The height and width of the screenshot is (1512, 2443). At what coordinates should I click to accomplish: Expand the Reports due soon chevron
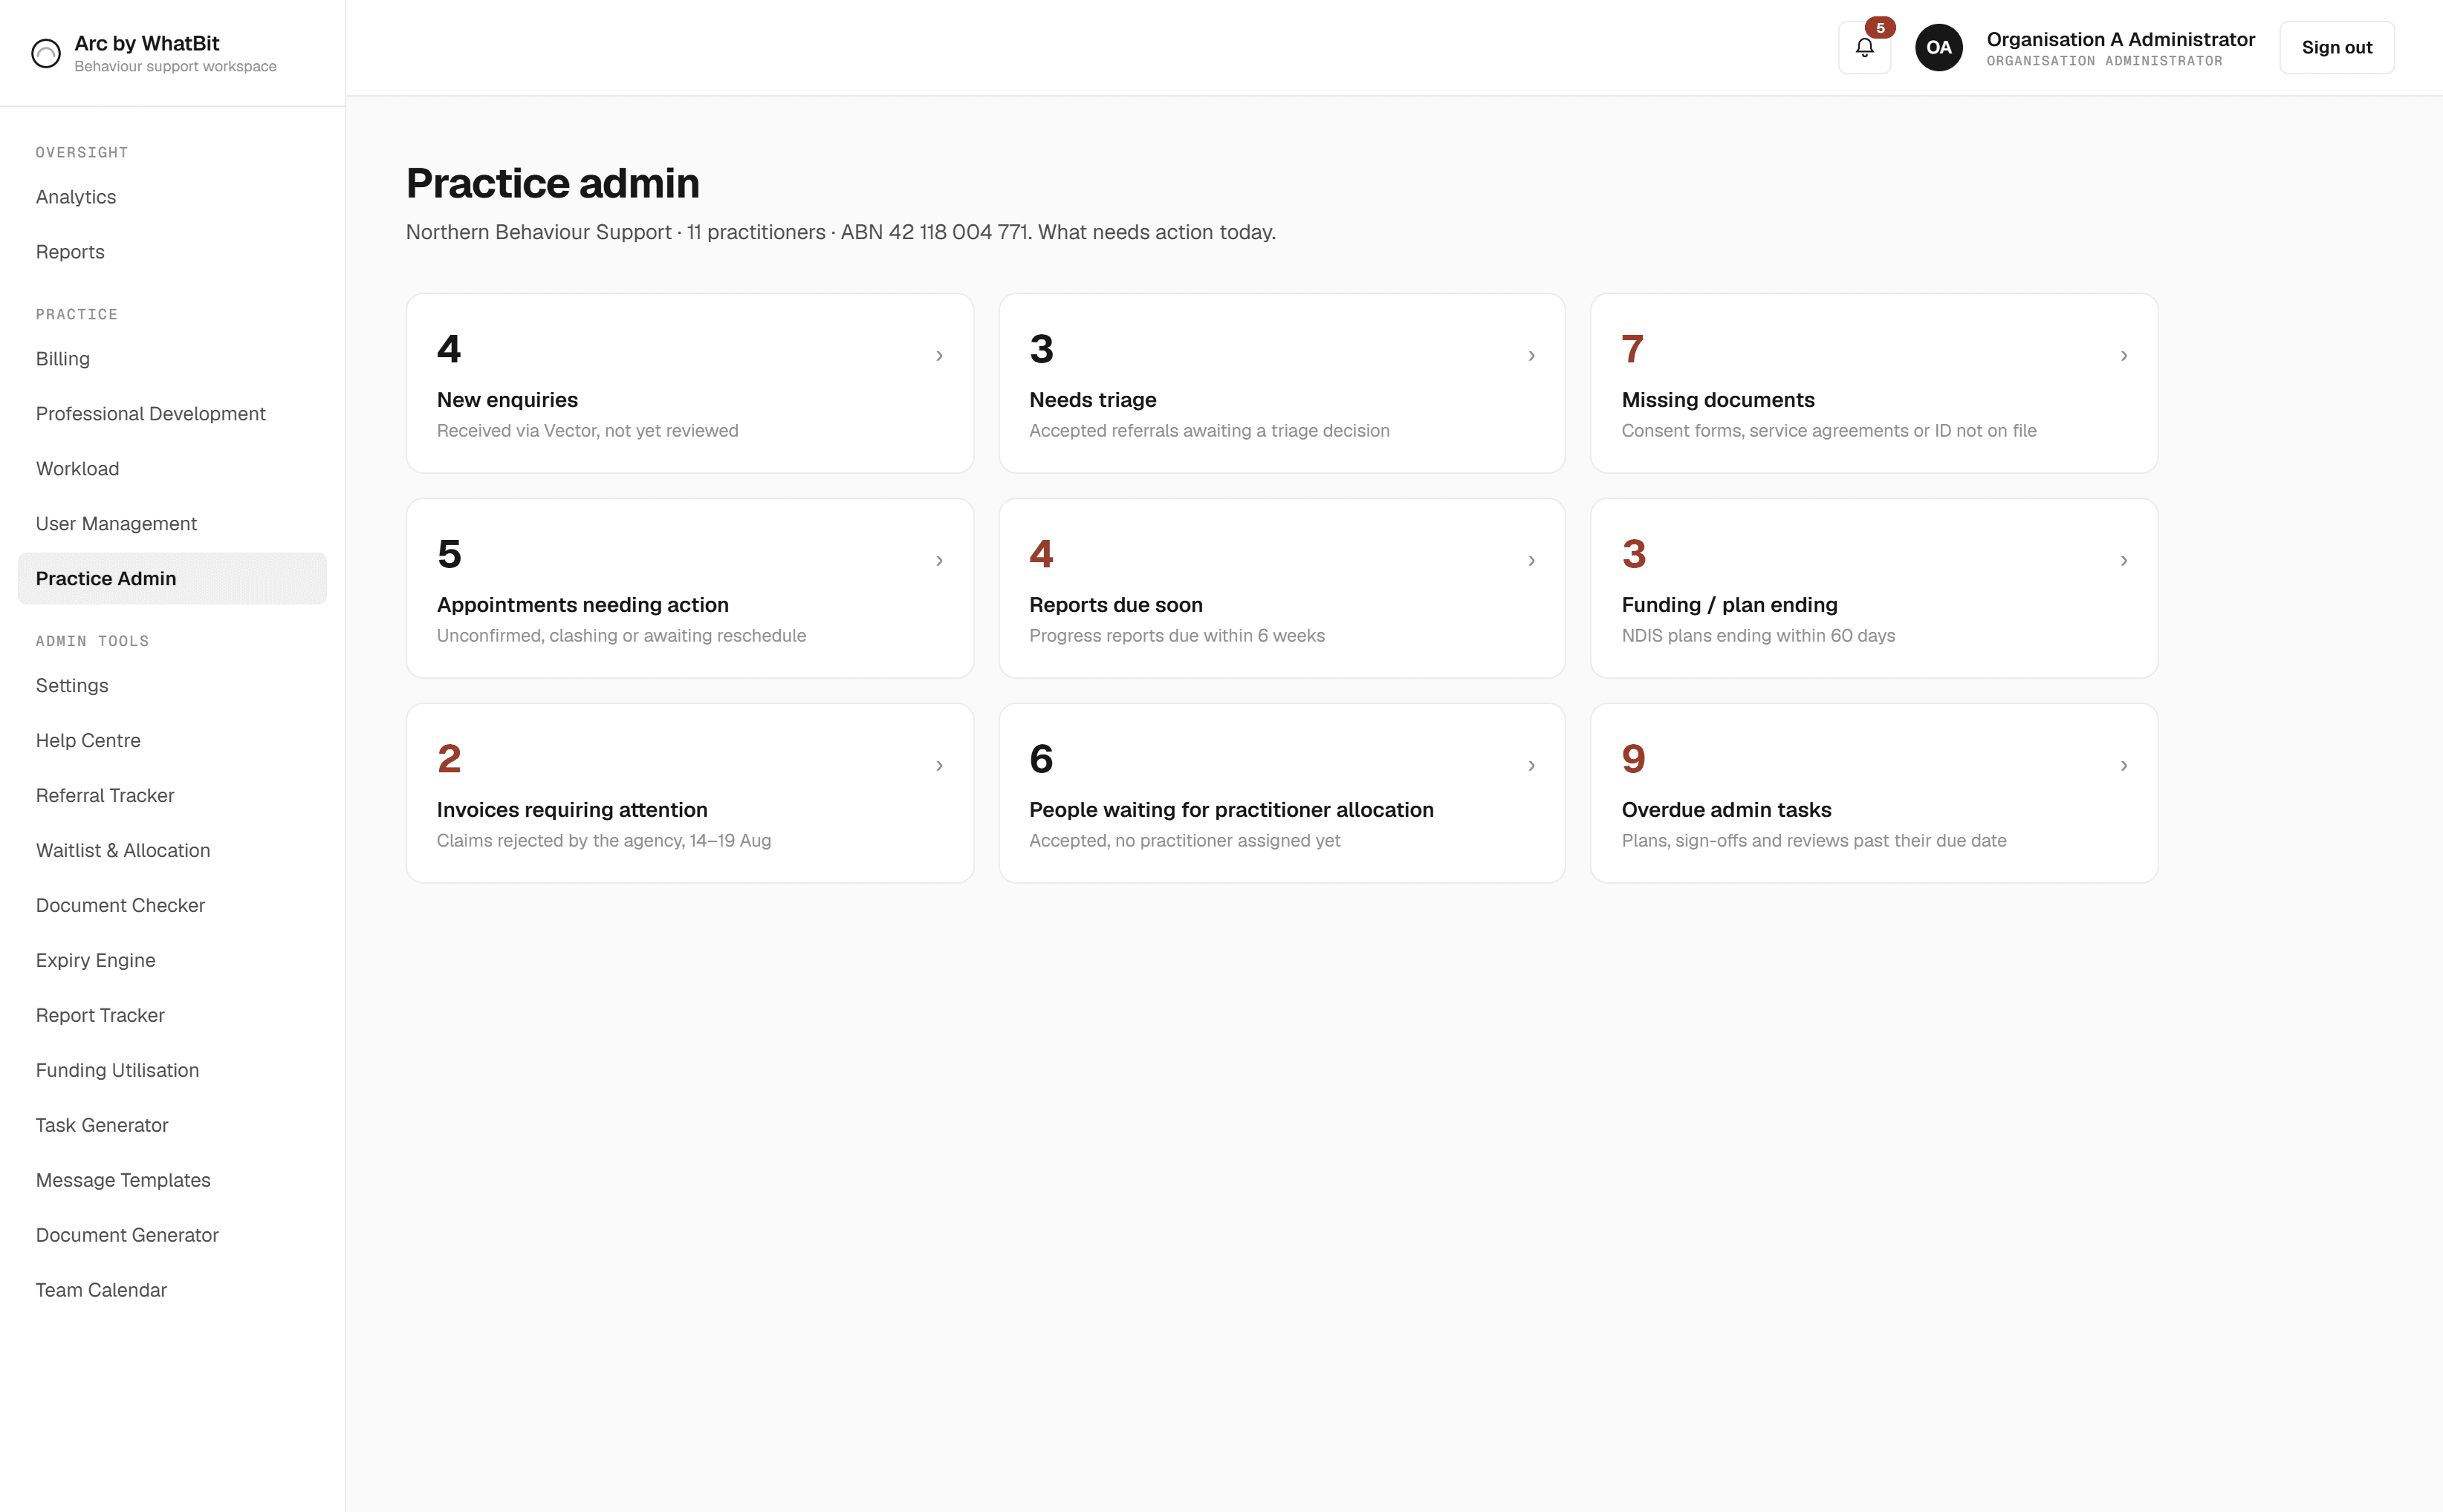pyautogui.click(x=1531, y=561)
